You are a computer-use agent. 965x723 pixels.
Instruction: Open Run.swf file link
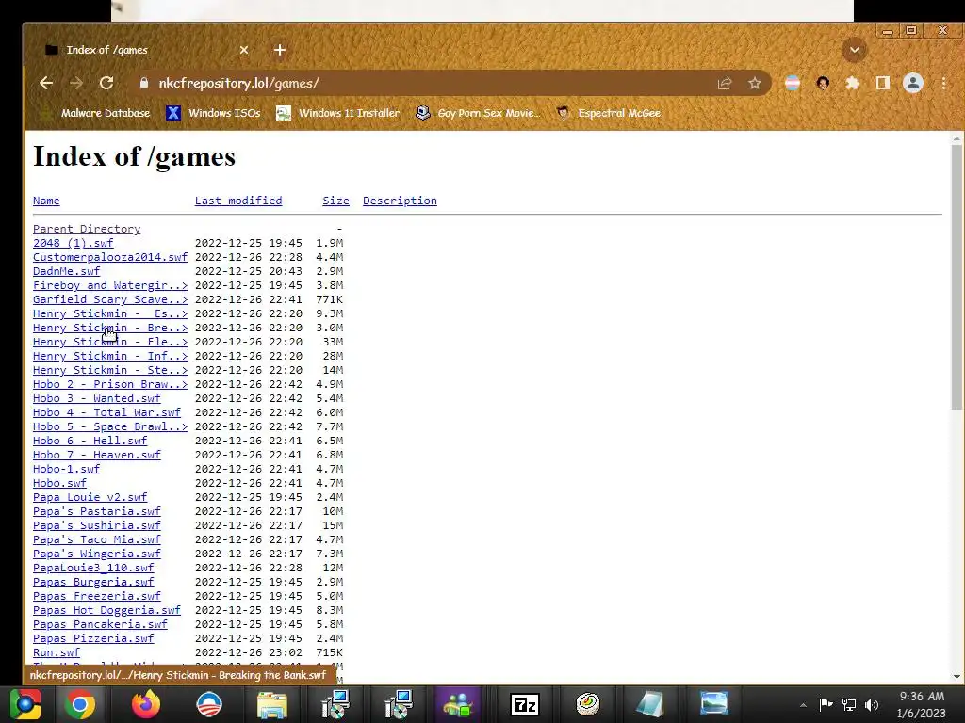[57, 653]
